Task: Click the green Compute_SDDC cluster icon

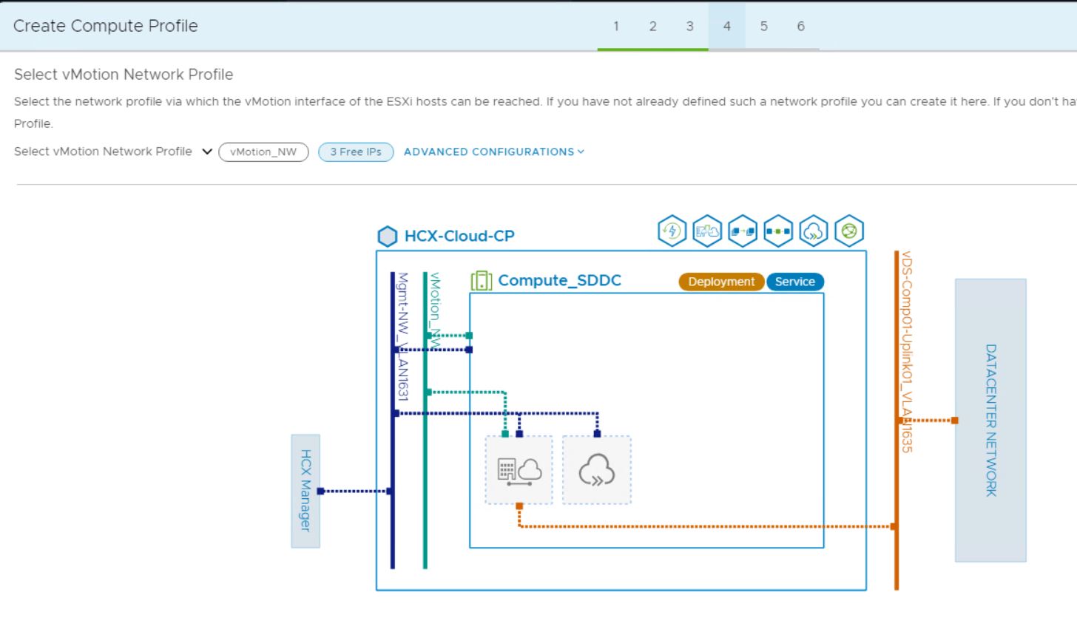Action: pos(482,281)
